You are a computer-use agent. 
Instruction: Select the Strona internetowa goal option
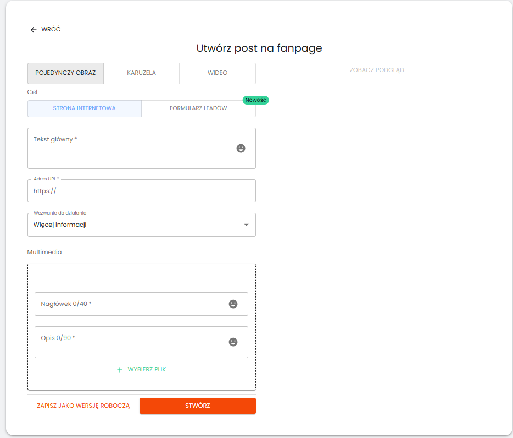pos(85,108)
